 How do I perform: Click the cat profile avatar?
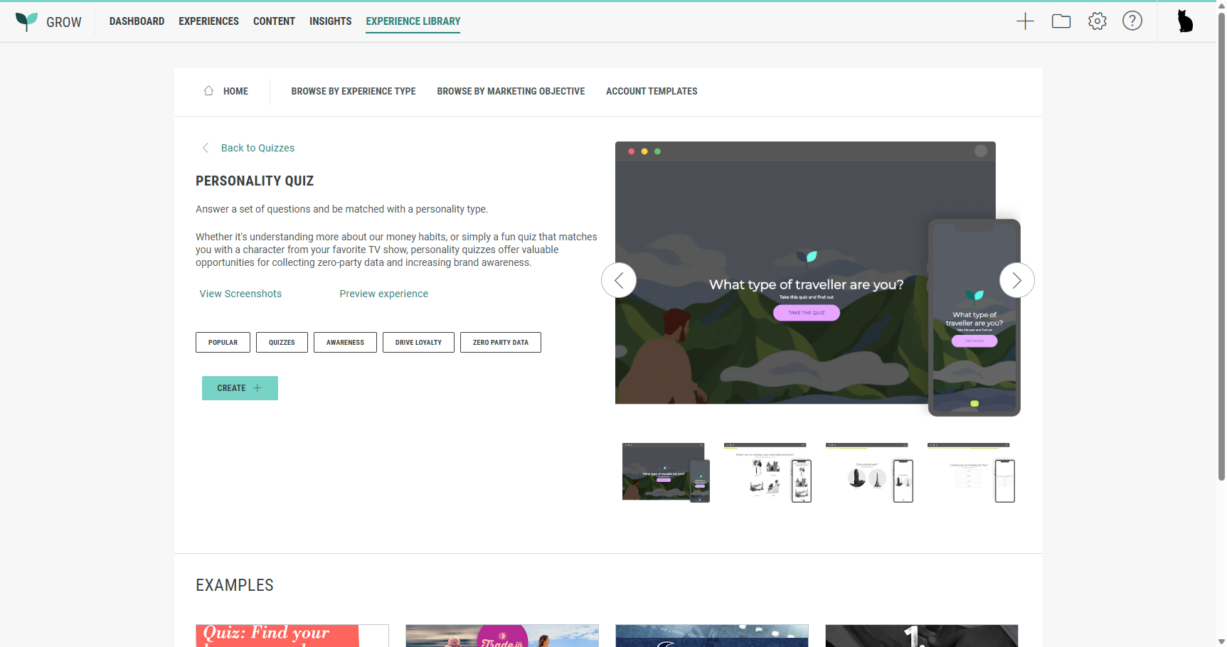(x=1185, y=21)
